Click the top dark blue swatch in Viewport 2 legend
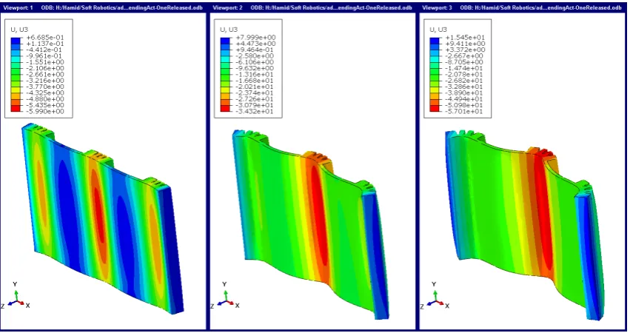The image size is (630, 333). coord(225,41)
